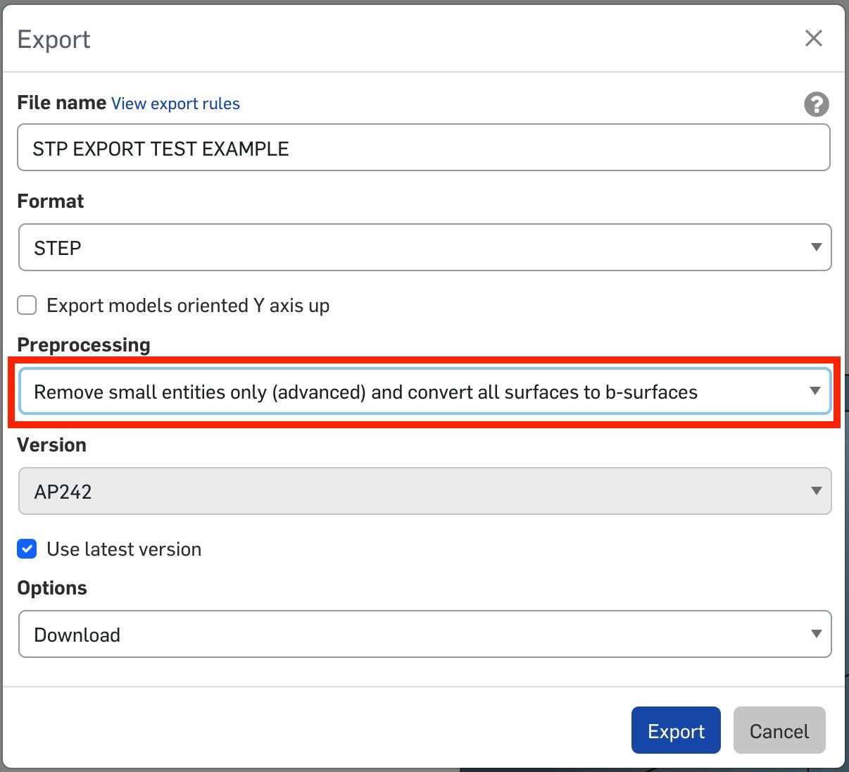Enable Export models oriented Y axis up
This screenshot has height=772, width=849.
tap(27, 305)
